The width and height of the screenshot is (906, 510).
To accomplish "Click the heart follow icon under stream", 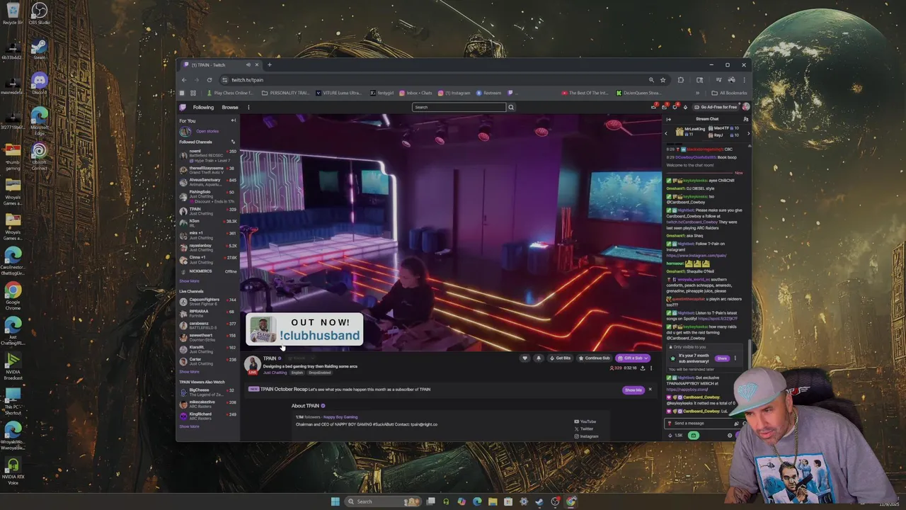I will (524, 358).
